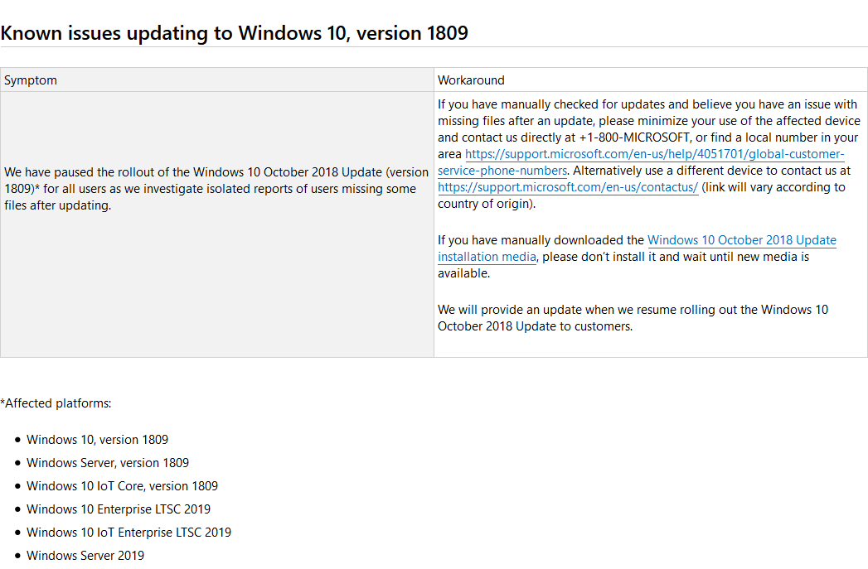Click Windows 10 IoT Enterprise LTSC 2019 item
Screen dimensions: 868x569
(x=129, y=533)
